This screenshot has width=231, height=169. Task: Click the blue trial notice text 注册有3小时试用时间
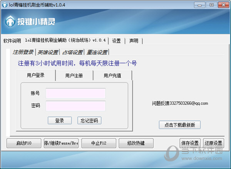coord(45,63)
